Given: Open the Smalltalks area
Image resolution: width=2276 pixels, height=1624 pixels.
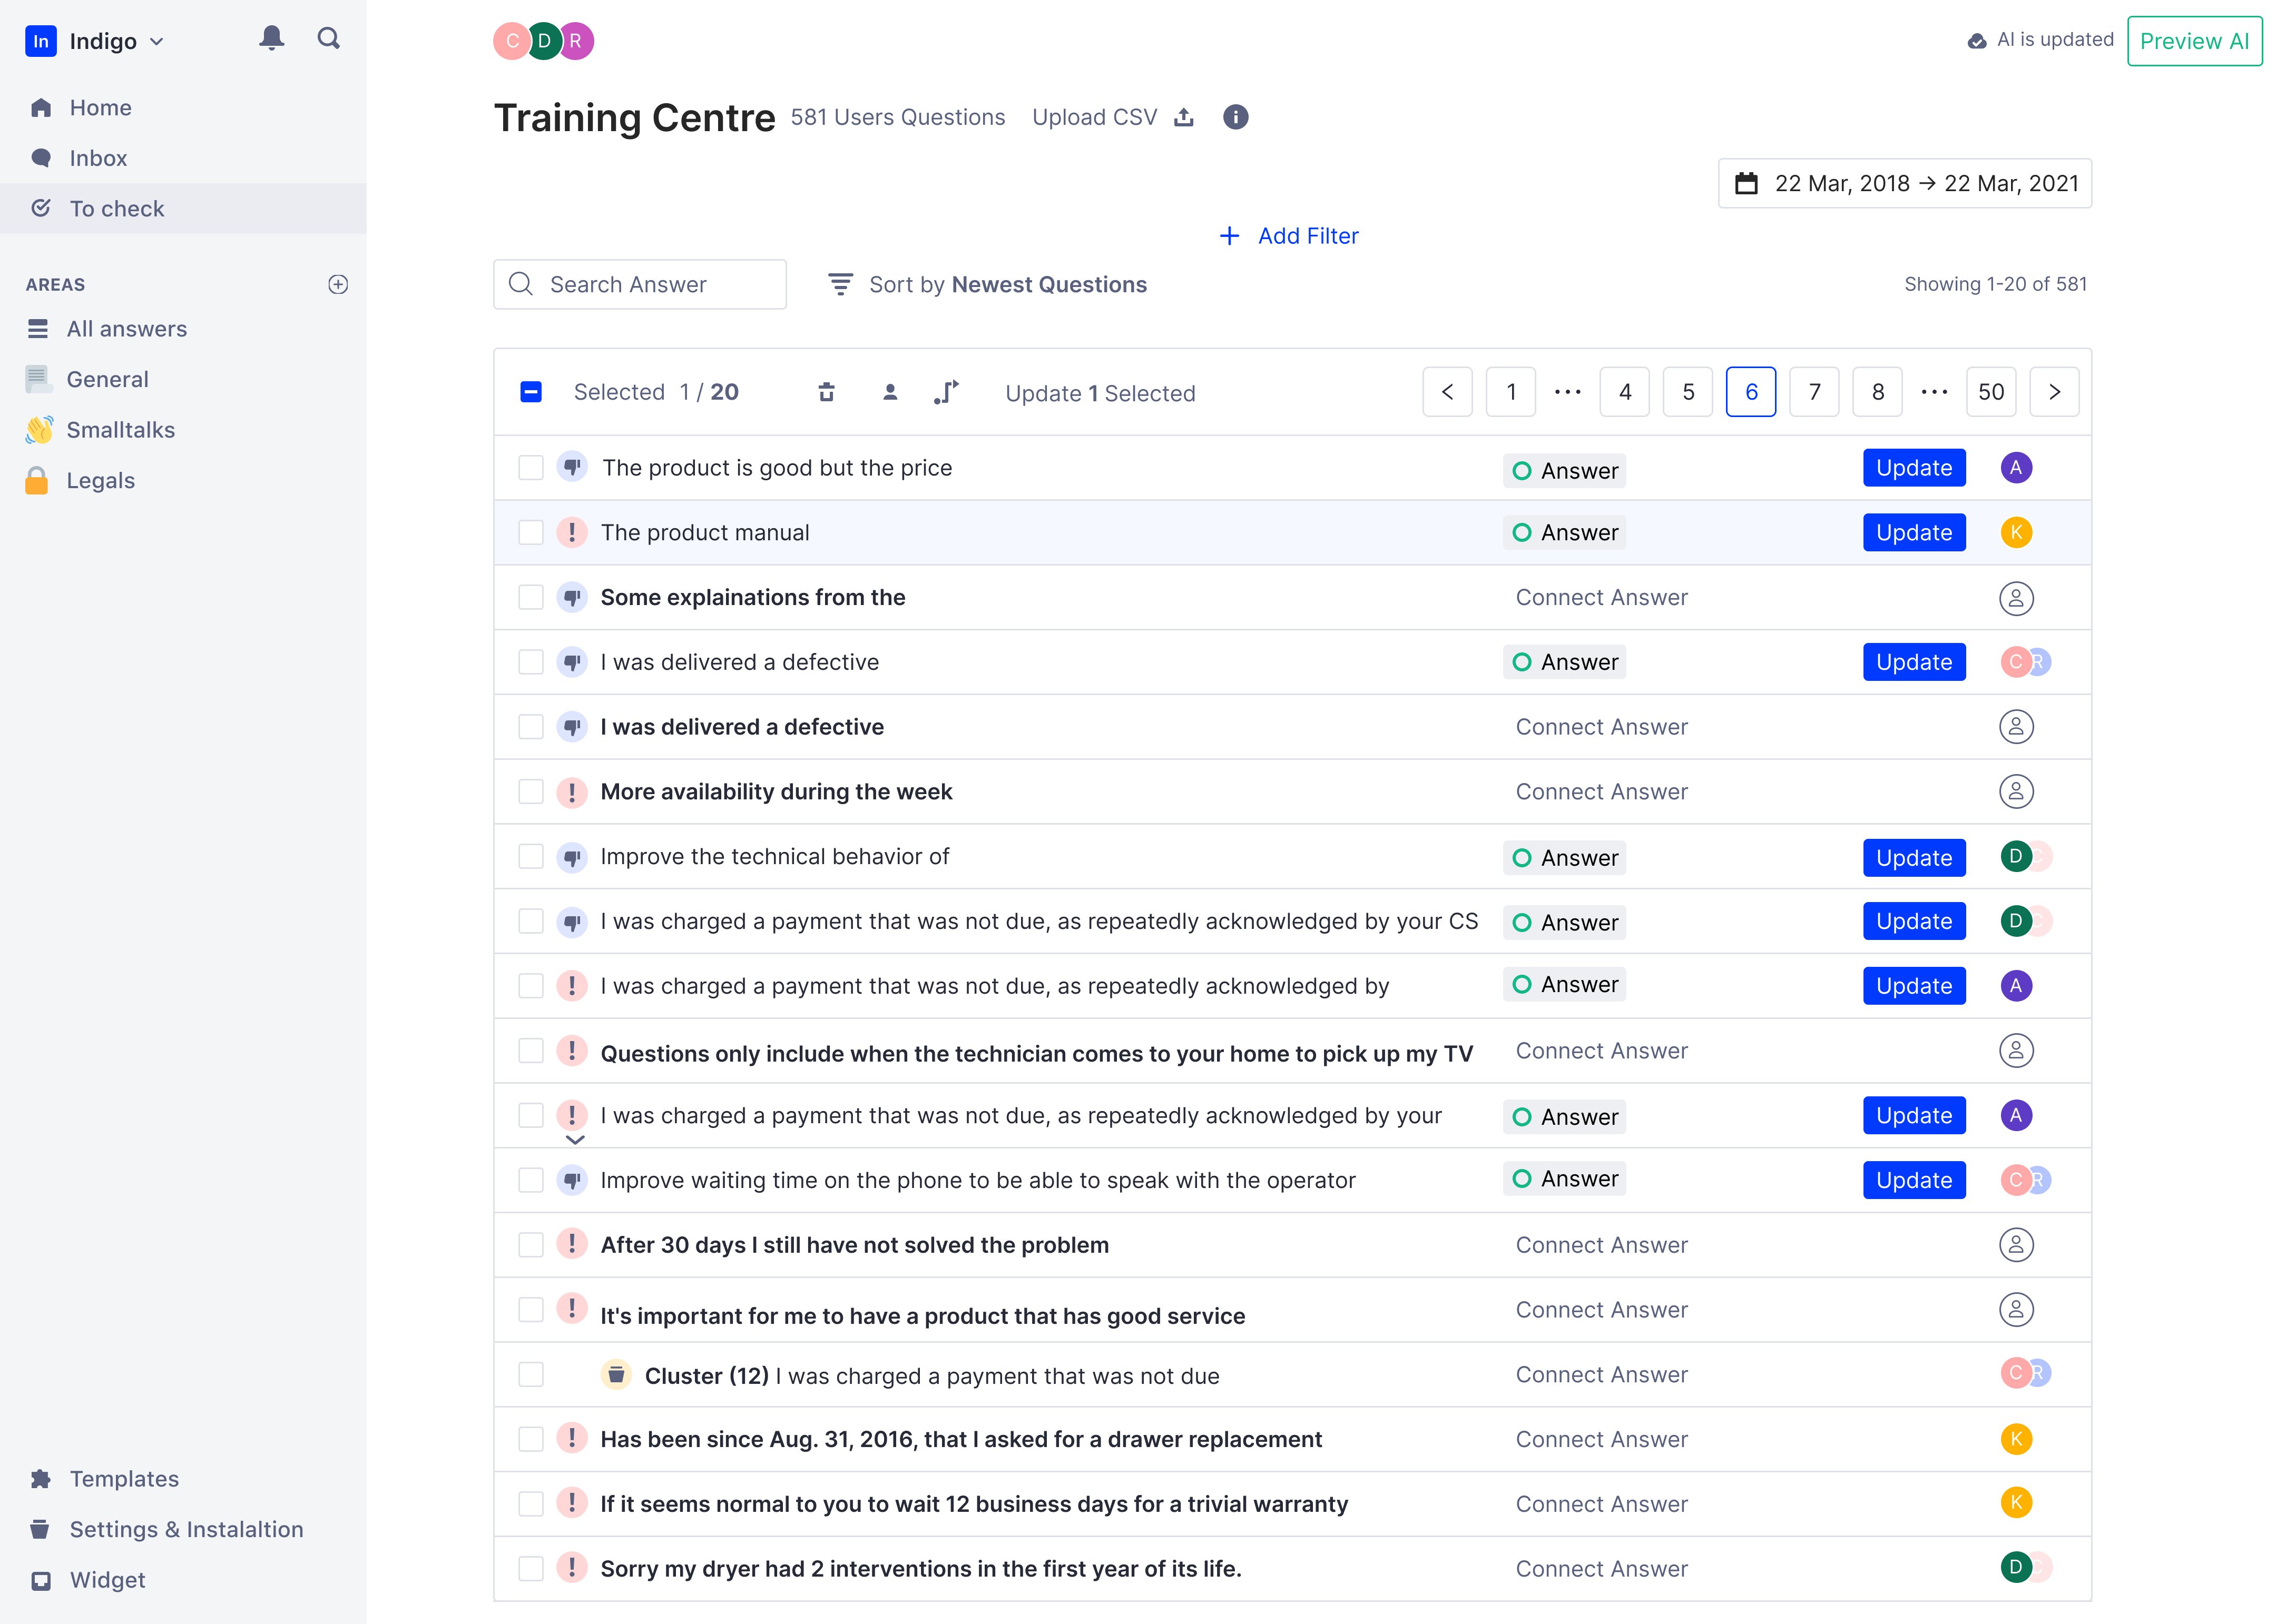Looking at the screenshot, I should (x=120, y=430).
